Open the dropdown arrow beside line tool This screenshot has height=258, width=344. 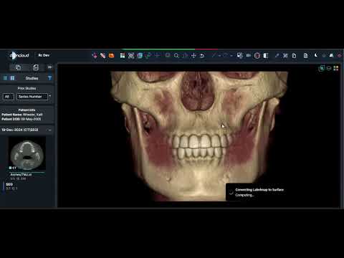[x=219, y=56]
